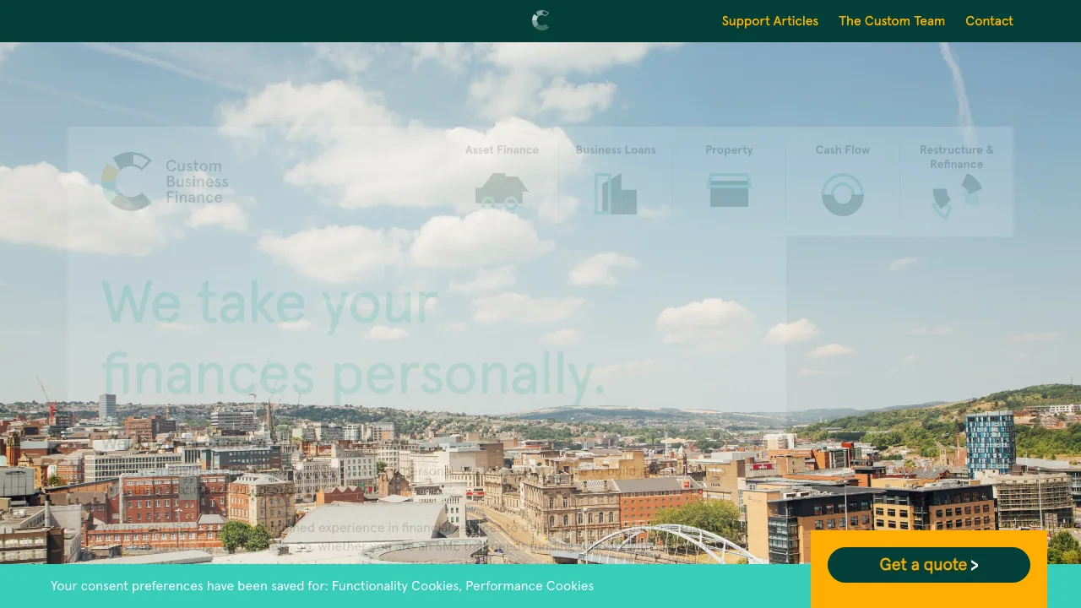Viewport: 1081px width, 608px height.
Task: Click the Business Loans bar chart icon
Action: pyautogui.click(x=616, y=193)
